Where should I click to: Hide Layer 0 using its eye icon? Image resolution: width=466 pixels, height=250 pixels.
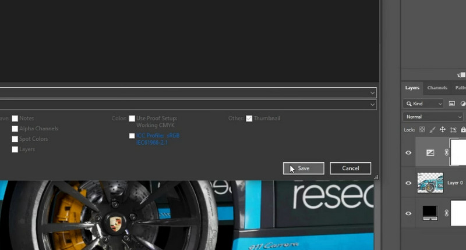pos(408,183)
